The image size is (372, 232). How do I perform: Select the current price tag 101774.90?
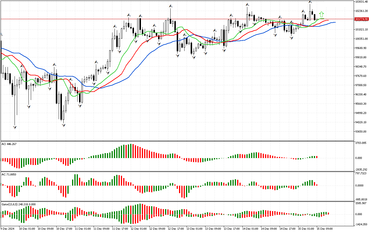pos(362,19)
